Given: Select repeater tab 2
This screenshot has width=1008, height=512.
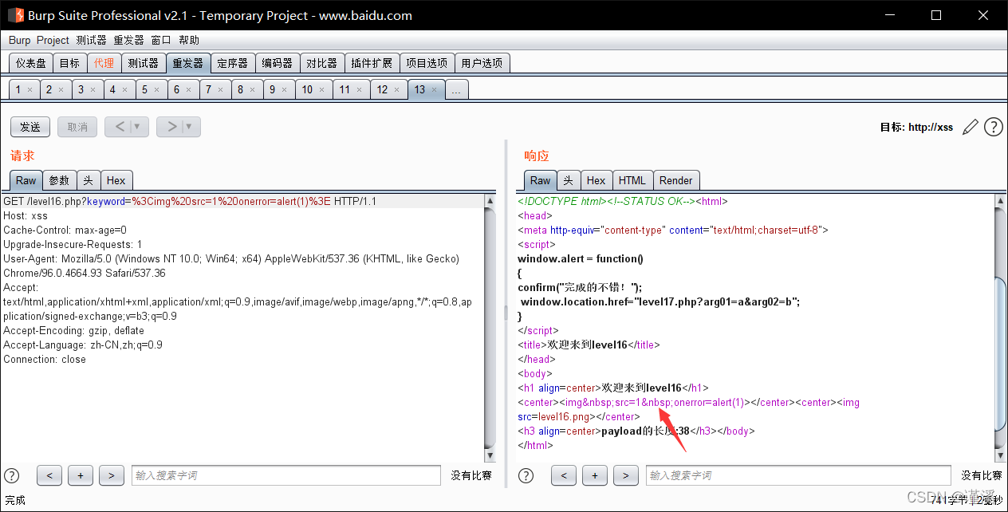Looking at the screenshot, I should (x=55, y=89).
